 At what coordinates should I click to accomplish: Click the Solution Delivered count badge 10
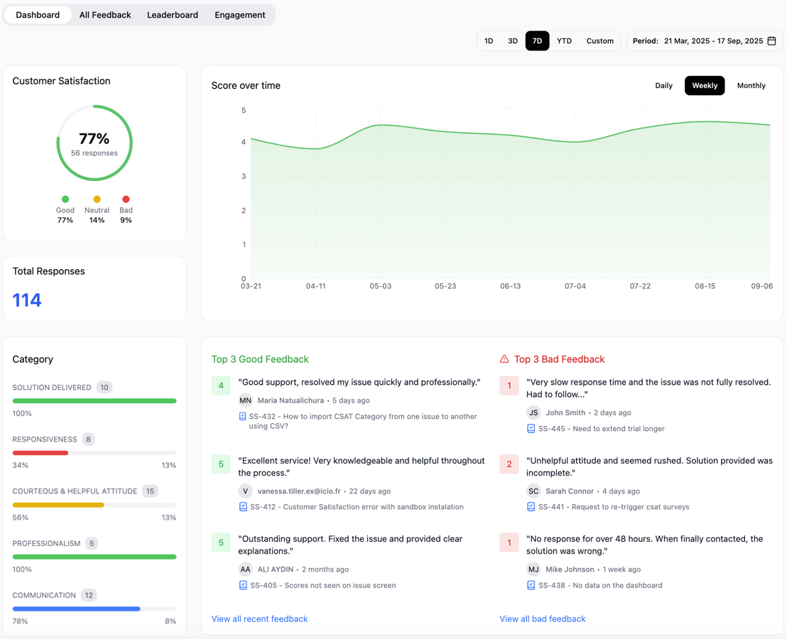coord(104,387)
